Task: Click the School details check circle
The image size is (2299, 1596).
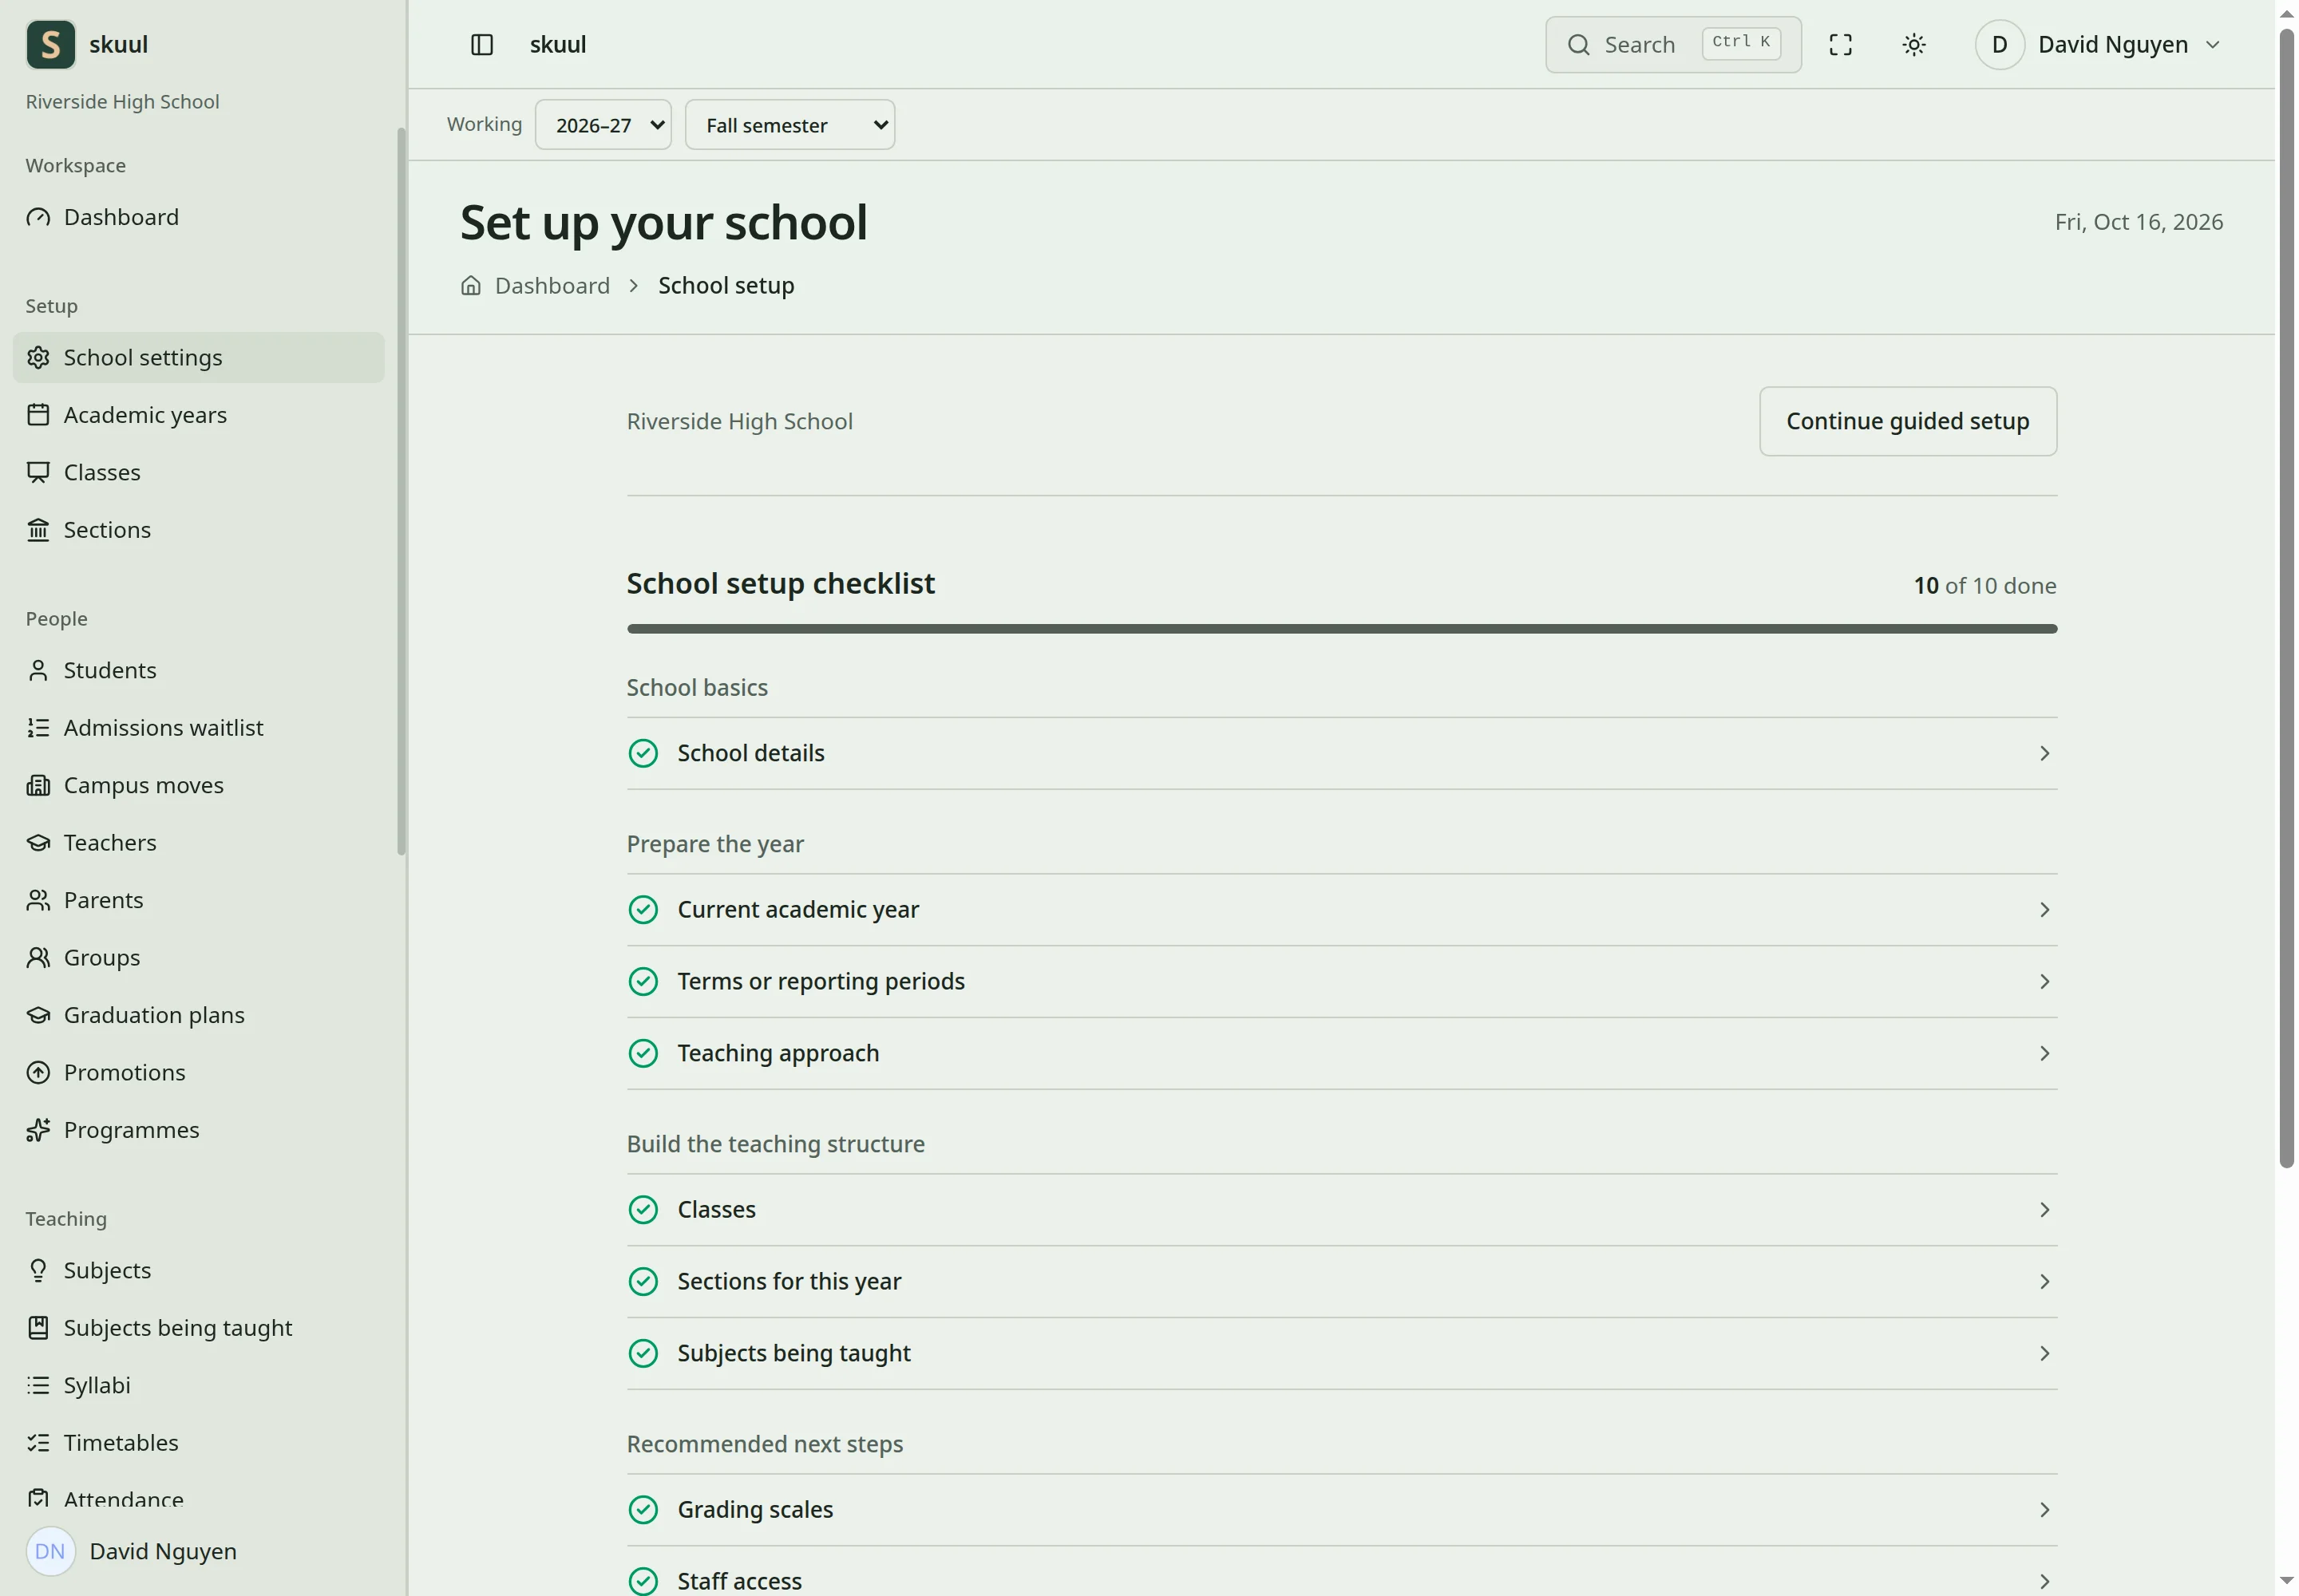Action: 643,753
